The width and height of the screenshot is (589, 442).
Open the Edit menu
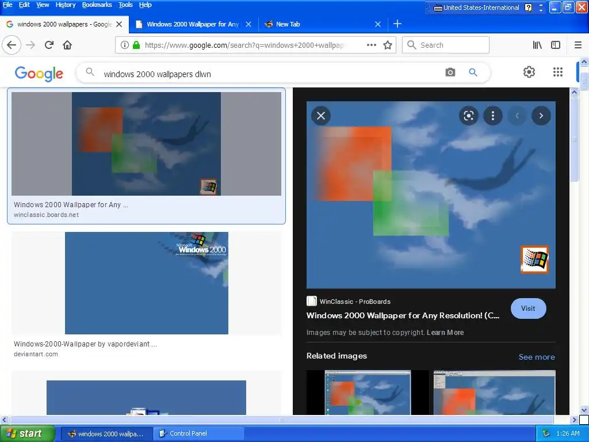(24, 5)
